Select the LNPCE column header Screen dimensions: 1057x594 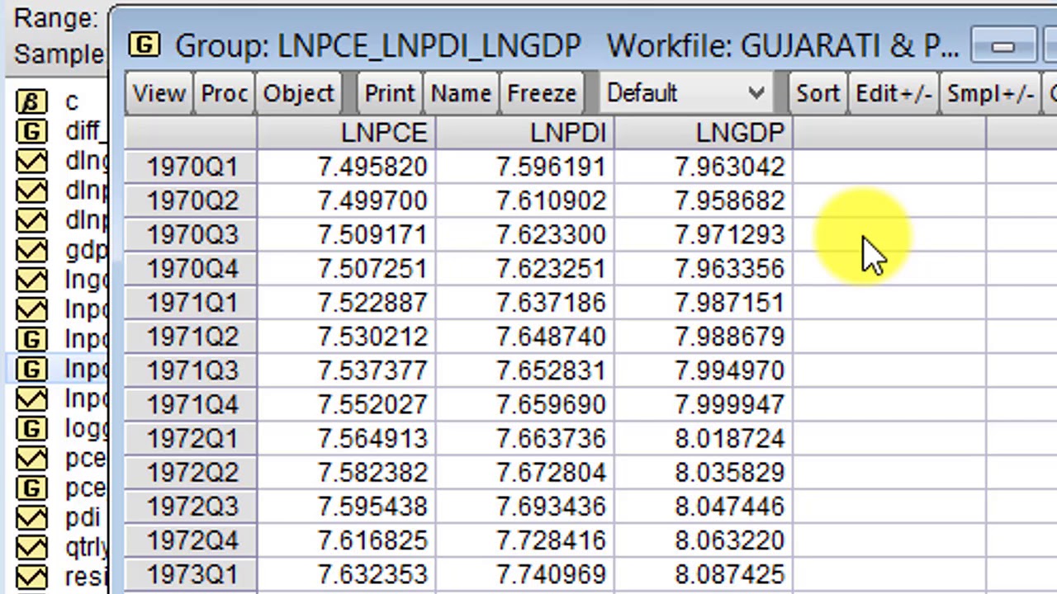pyautogui.click(x=346, y=133)
